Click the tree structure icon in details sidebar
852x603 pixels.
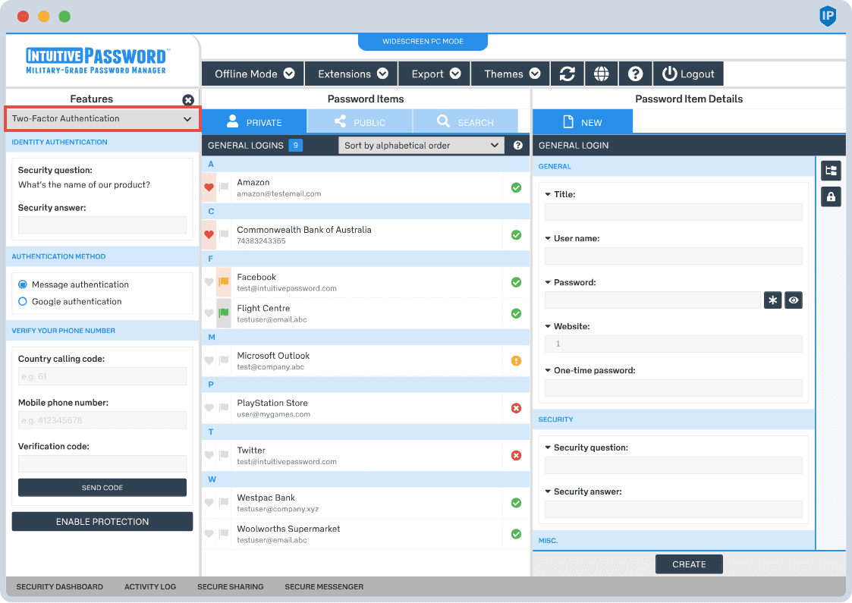831,171
